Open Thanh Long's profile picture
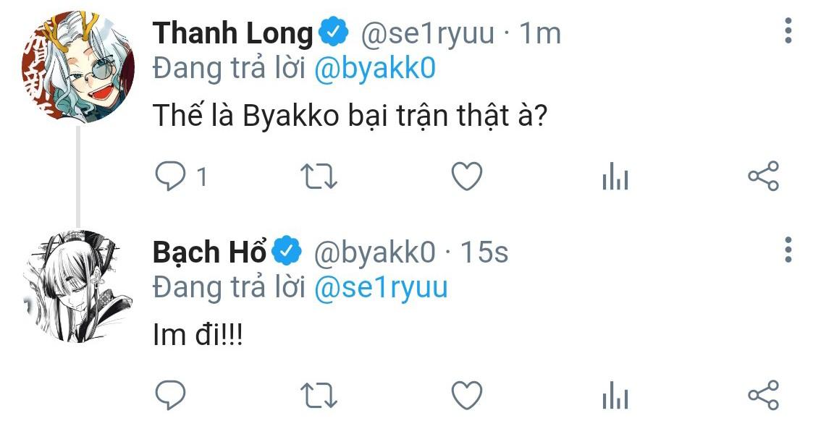The image size is (834, 421). [x=77, y=67]
